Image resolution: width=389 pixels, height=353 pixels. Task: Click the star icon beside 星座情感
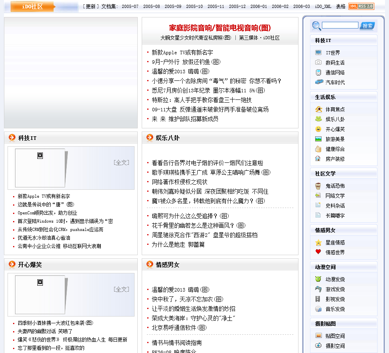318,242
